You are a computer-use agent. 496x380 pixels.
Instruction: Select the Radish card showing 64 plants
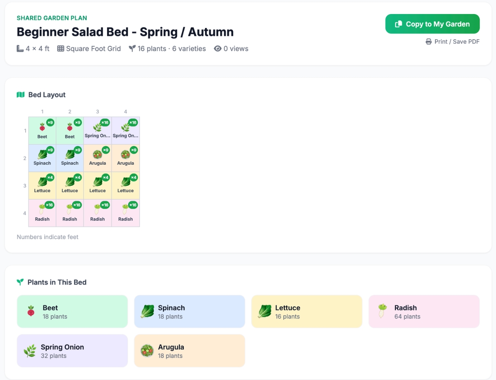pos(424,311)
